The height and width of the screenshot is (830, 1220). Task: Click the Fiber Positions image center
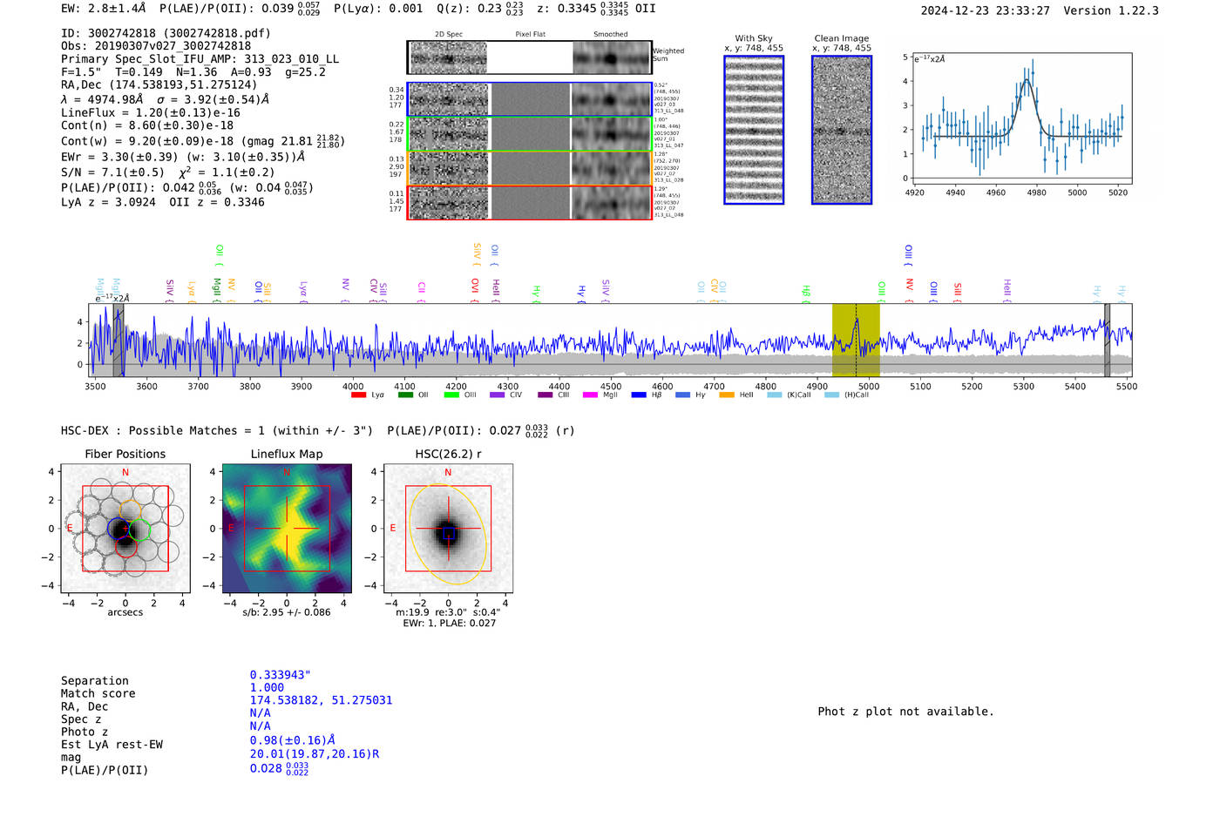pyautogui.click(x=125, y=529)
